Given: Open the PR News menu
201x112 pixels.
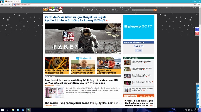Looking at the screenshot, I should pos(115,10).
